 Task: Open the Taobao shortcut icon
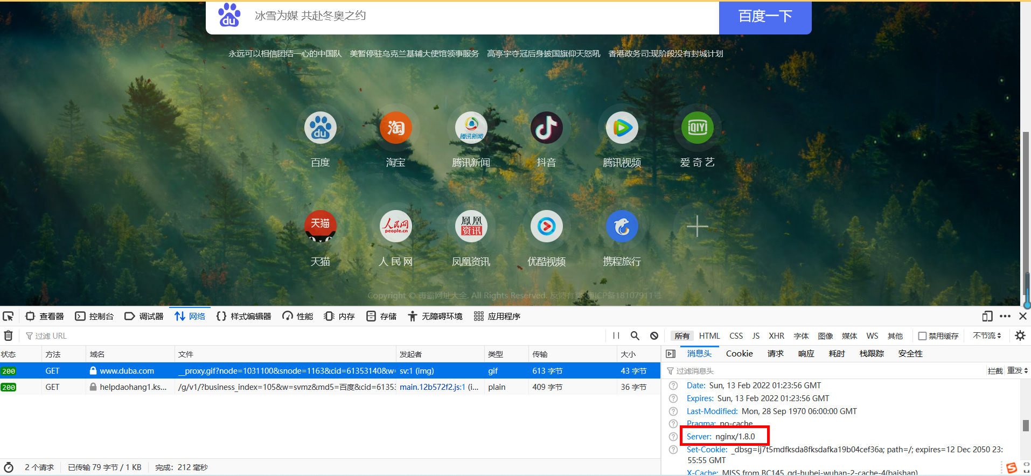(396, 128)
